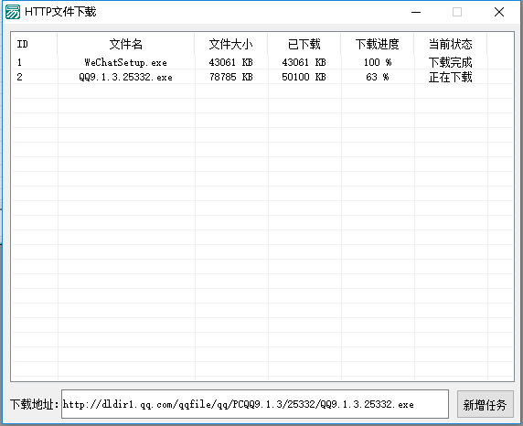523x426 pixels.
Task: Select the 文件名 column header
Action: pos(126,44)
